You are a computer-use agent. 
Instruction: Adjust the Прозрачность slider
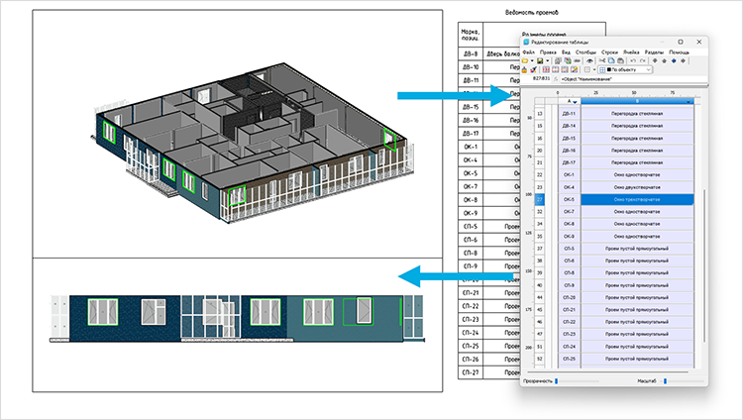pos(558,379)
